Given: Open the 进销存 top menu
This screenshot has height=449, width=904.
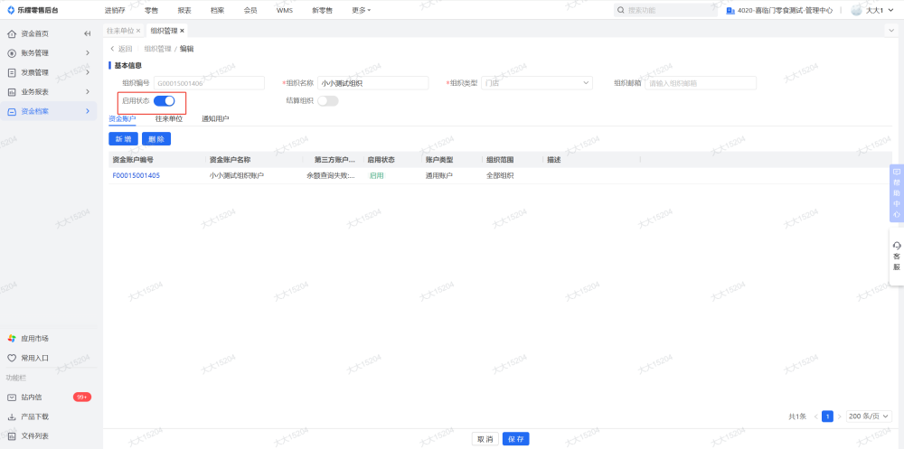Looking at the screenshot, I should pyautogui.click(x=115, y=10).
